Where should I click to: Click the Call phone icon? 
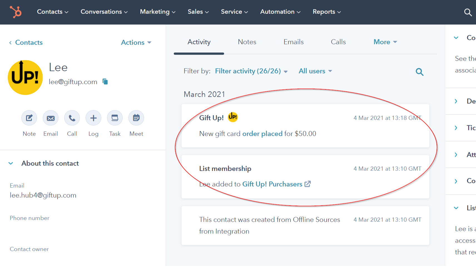[x=72, y=118]
